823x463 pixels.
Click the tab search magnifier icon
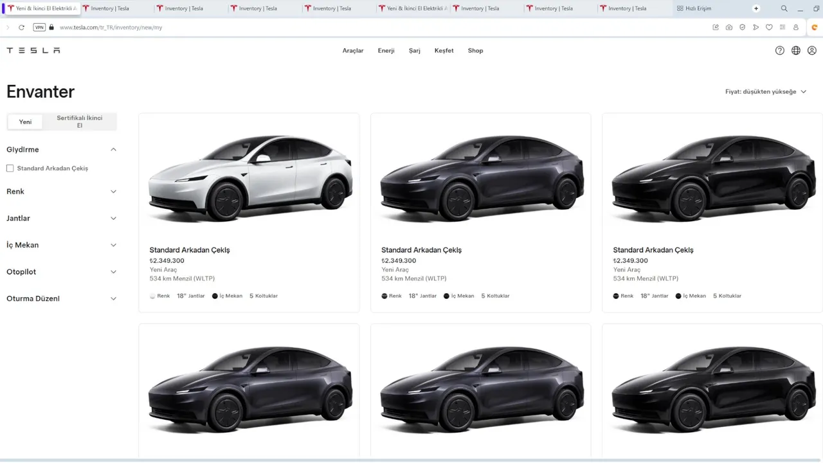click(784, 8)
